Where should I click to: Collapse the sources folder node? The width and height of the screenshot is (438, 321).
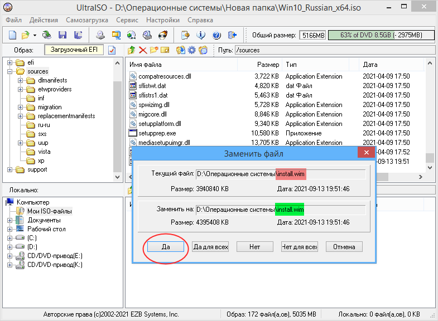point(10,71)
